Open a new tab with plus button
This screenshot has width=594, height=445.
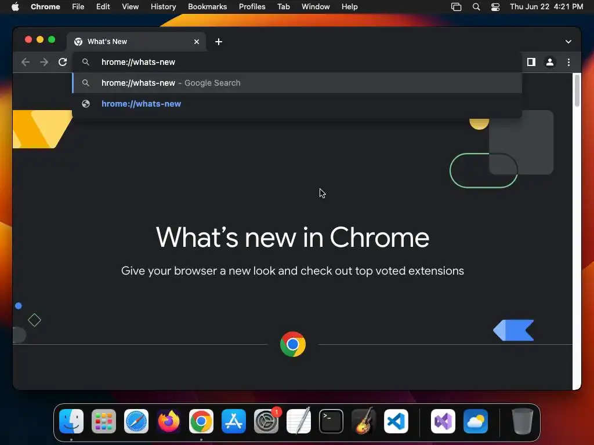pyautogui.click(x=219, y=42)
